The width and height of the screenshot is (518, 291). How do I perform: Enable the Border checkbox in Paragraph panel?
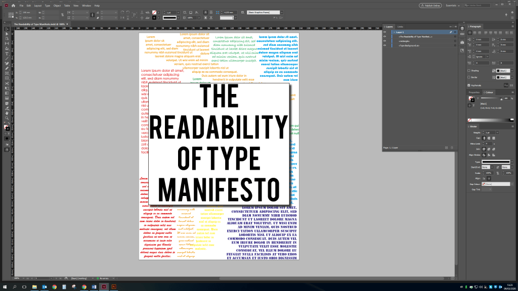(x=469, y=77)
